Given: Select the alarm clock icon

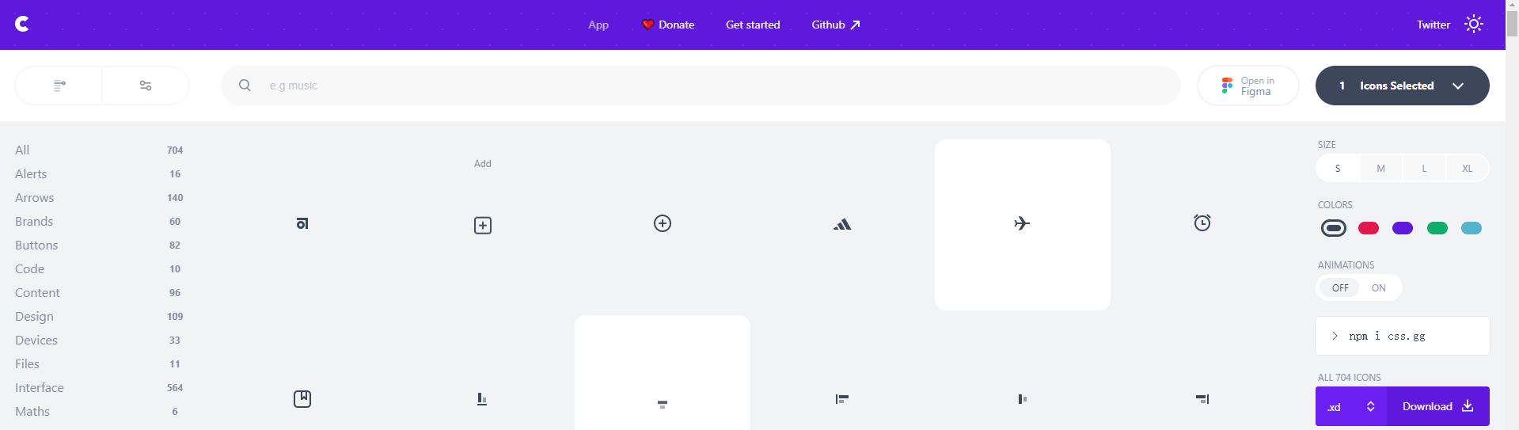Looking at the screenshot, I should [x=1202, y=223].
